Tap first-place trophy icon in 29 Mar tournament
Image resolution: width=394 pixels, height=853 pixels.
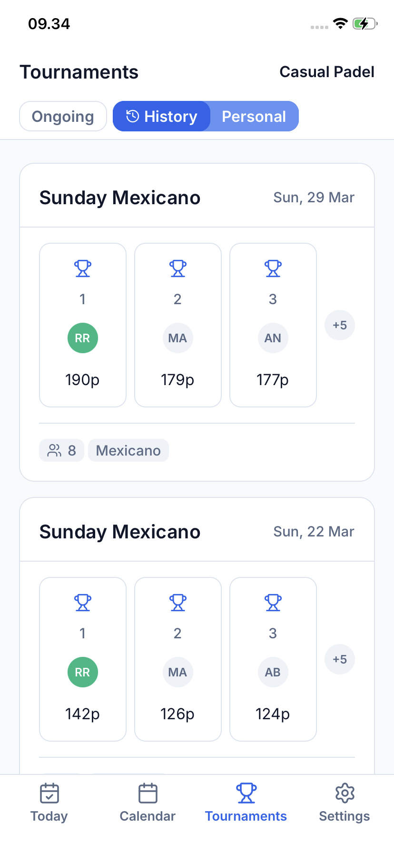coord(83,268)
